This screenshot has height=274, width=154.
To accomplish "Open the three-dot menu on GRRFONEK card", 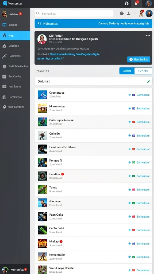I will pyautogui.click(x=148, y=36).
